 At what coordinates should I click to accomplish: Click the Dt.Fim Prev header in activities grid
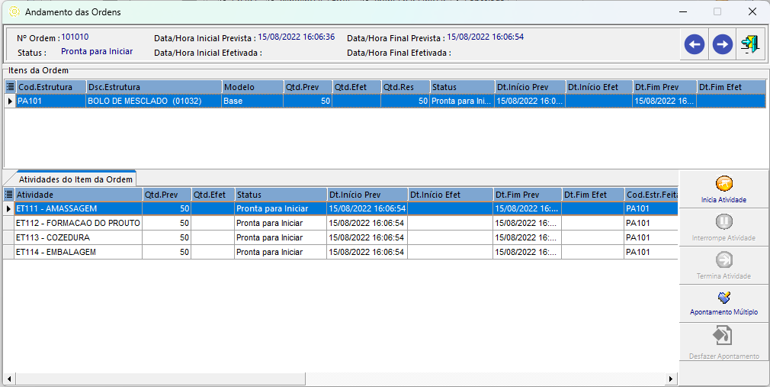527,195
